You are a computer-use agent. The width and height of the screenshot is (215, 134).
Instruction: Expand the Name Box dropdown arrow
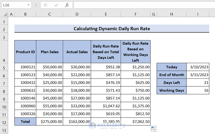click(x=28, y=5)
